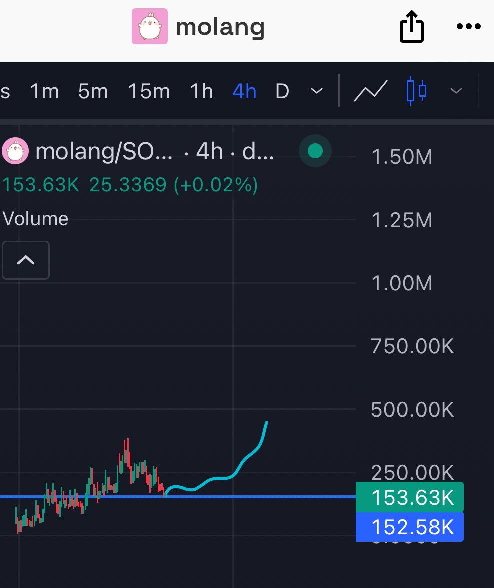Click the small molang icon in chart legend

coord(15,151)
